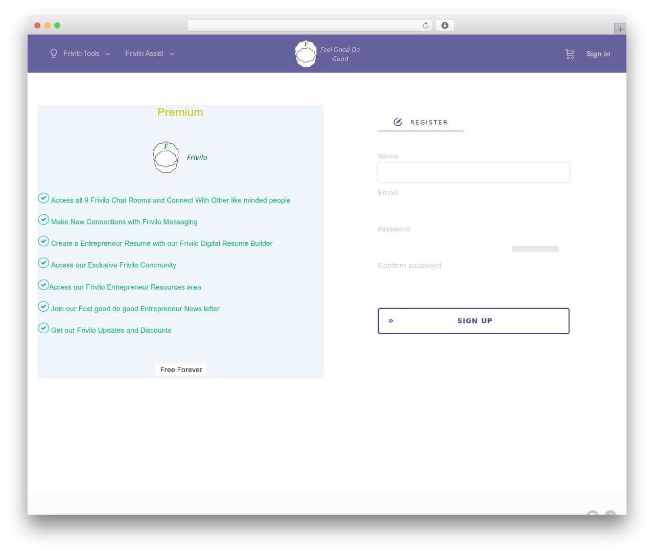Screen dimensions: 654x554
Task: Click the Register pencil icon
Action: (398, 122)
